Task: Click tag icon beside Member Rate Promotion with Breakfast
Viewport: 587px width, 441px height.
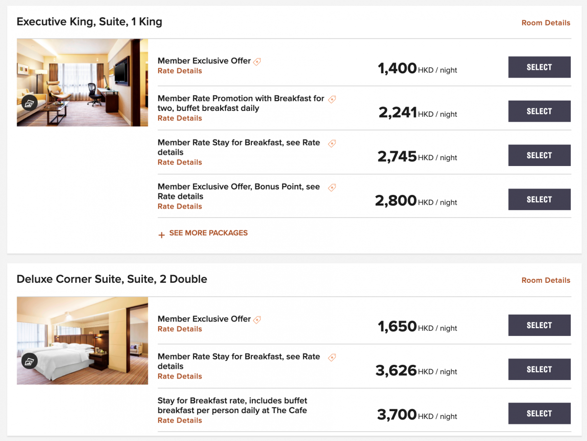Action: click(x=332, y=99)
